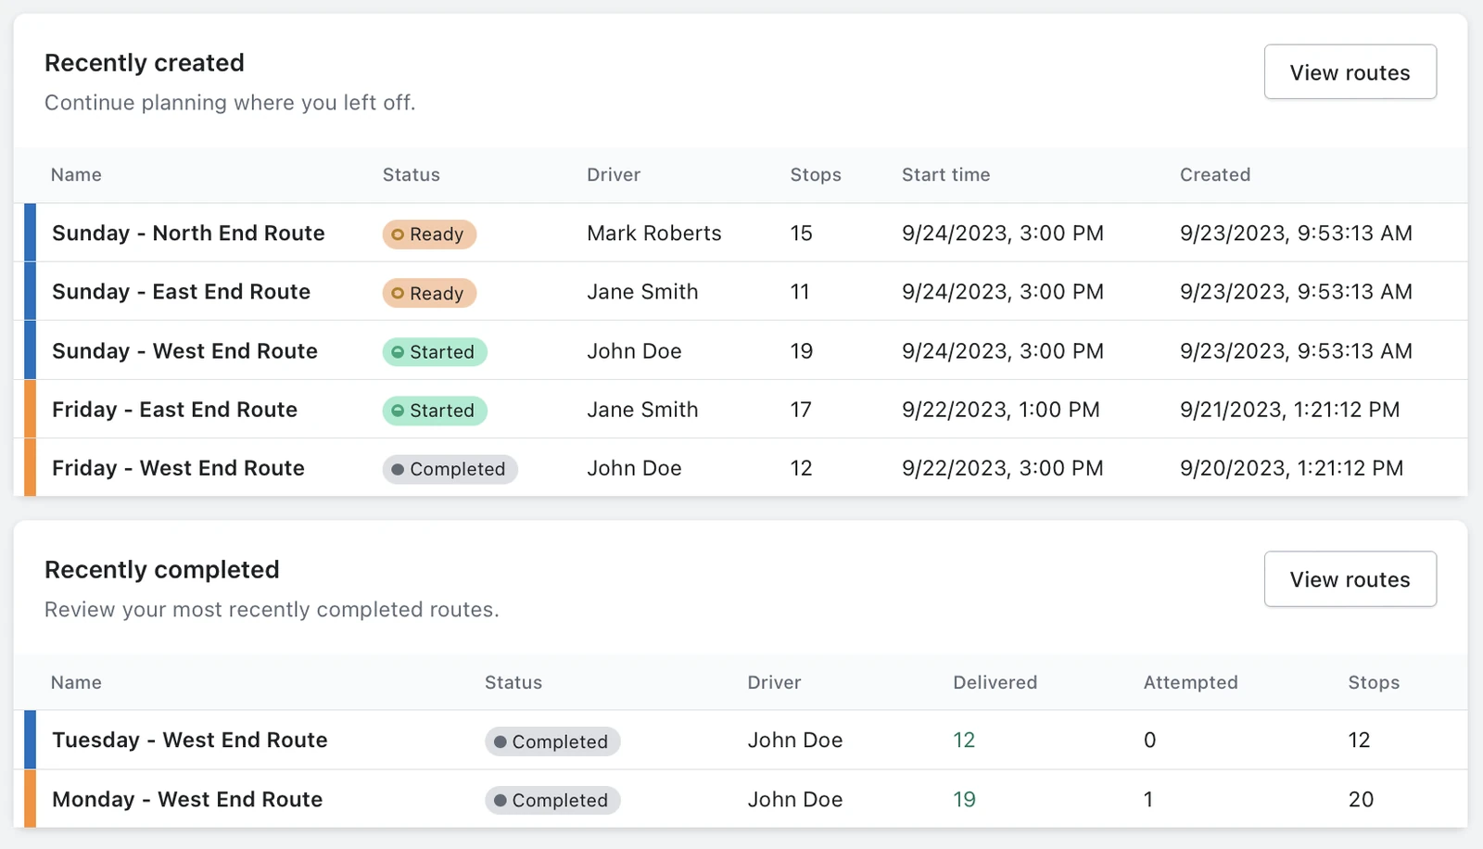The image size is (1483, 849).
Task: Click delivered count 19 for Monday route
Action: (x=964, y=799)
